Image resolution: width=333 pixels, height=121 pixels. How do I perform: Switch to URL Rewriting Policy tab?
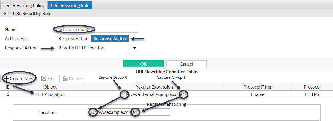(24, 5)
